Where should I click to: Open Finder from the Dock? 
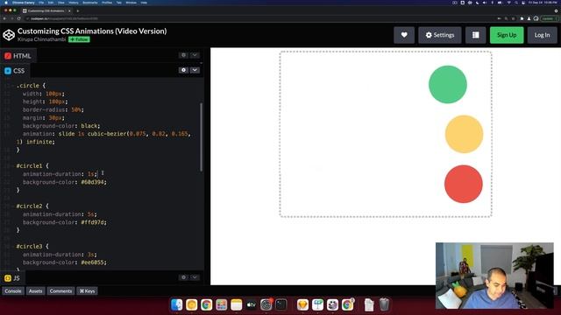point(177,304)
